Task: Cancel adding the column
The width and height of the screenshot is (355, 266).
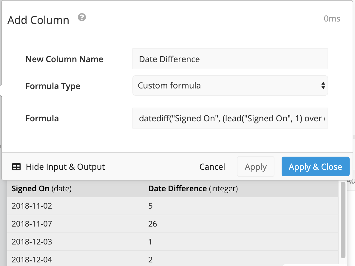Action: (212, 167)
